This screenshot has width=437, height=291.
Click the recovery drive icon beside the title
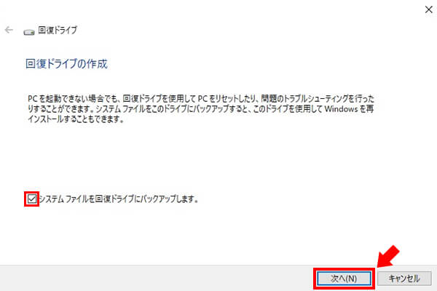29,32
